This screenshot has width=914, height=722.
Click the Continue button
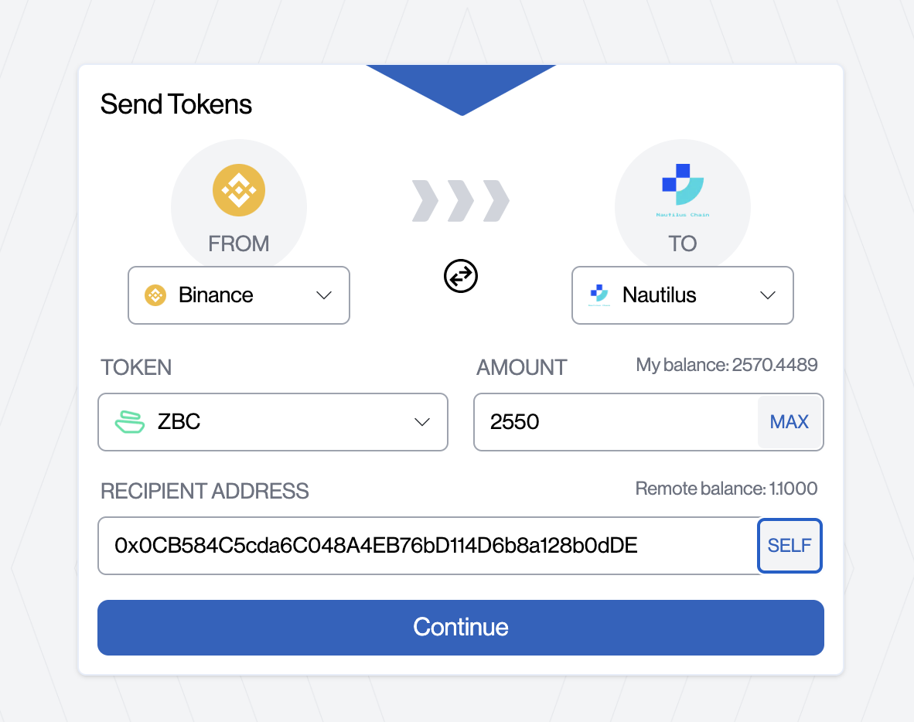click(461, 628)
